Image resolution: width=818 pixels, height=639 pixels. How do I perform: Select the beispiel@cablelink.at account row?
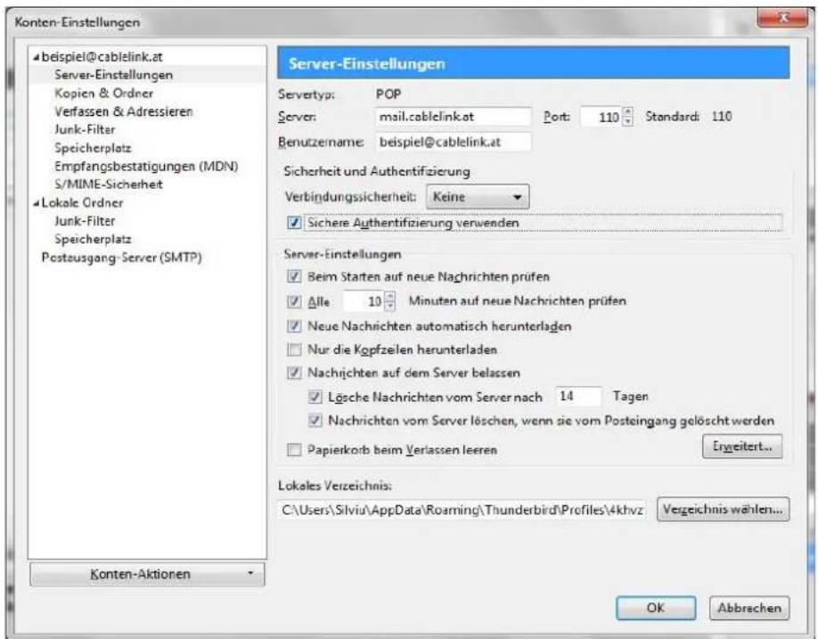pos(102,57)
